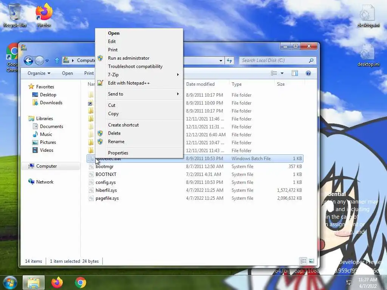Choose Edit in the context menu

pos(139,42)
